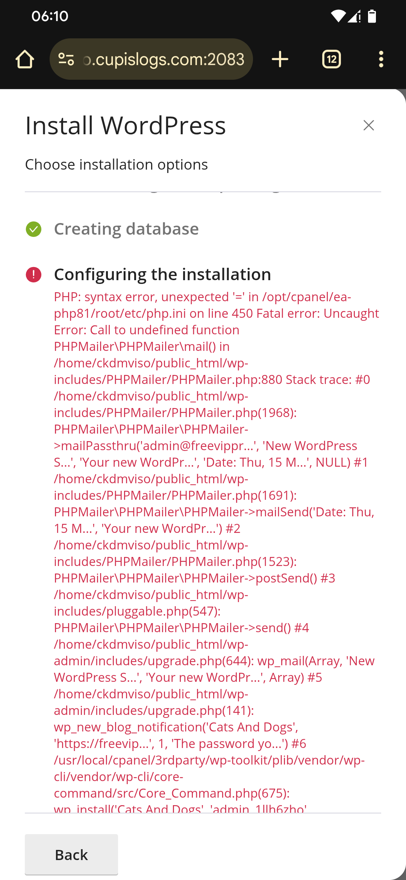The width and height of the screenshot is (406, 880).
Task: Open the browser three-dot overflow menu
Action: pos(381,59)
